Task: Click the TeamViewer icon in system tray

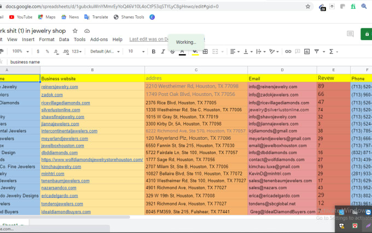Action: [368, 212]
